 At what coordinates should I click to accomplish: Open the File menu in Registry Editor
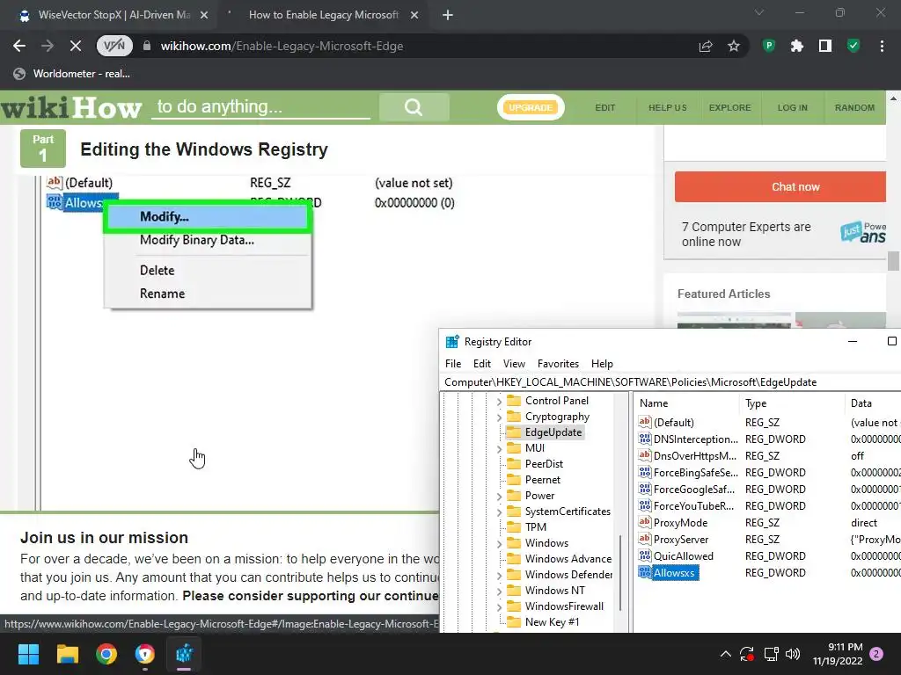[x=453, y=364]
